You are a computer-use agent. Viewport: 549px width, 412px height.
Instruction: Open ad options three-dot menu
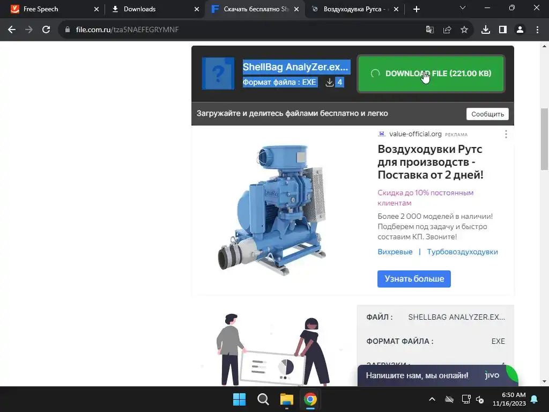click(x=506, y=134)
